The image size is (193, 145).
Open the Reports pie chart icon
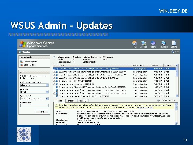(x=153, y=43)
